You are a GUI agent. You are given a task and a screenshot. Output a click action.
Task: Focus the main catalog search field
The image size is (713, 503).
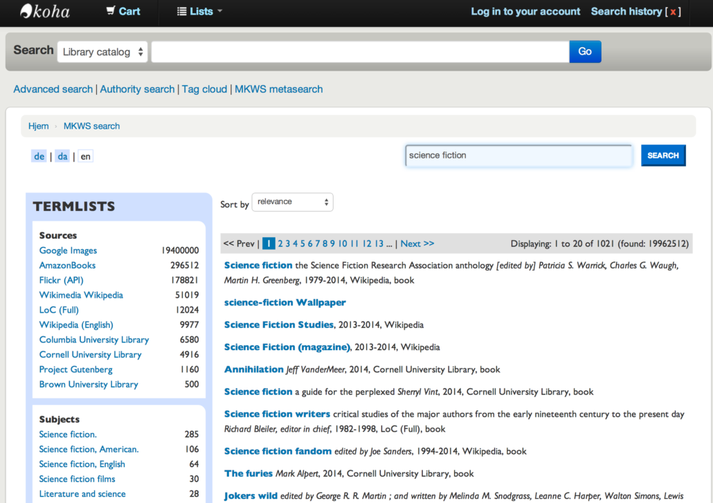click(360, 52)
